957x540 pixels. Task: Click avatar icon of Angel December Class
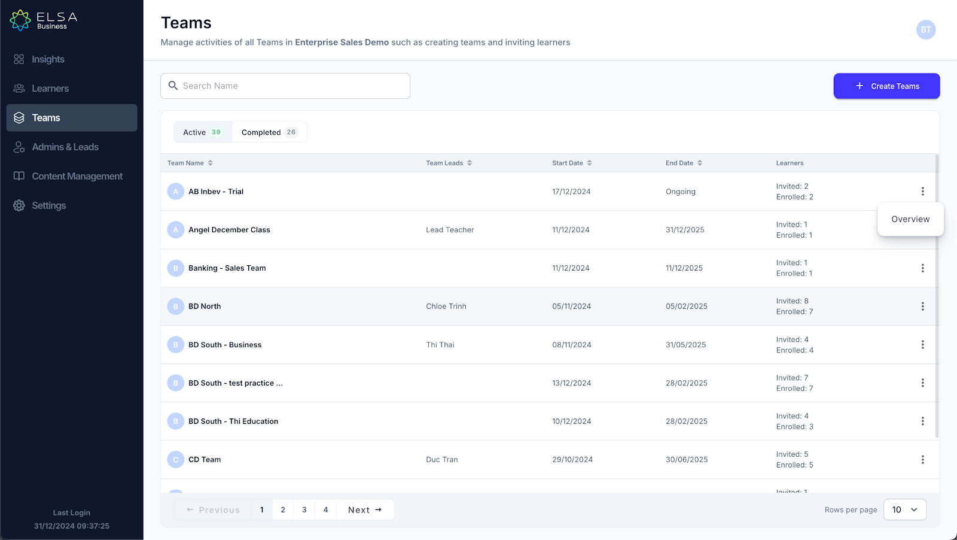click(176, 230)
